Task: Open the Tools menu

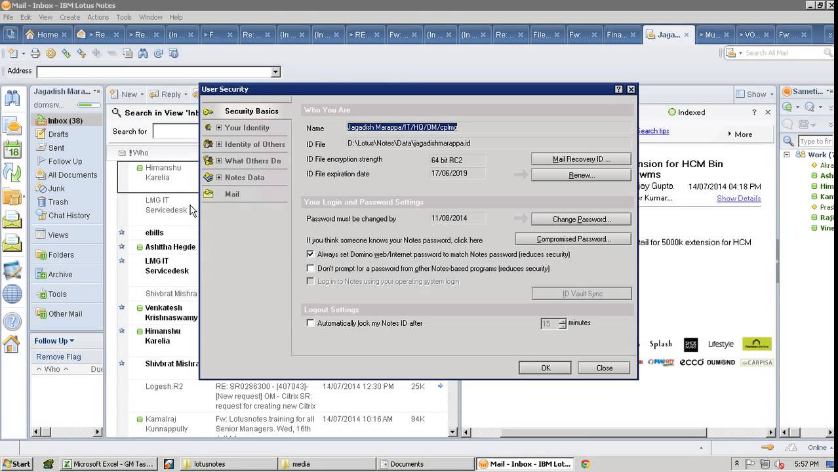Action: click(x=123, y=17)
